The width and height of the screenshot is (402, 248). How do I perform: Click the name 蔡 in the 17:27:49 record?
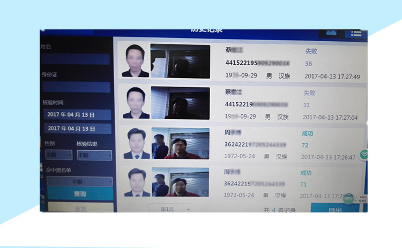(234, 50)
